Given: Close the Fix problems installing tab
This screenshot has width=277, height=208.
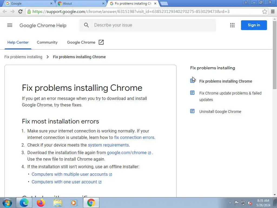Looking at the screenshot, I should tap(155, 4).
